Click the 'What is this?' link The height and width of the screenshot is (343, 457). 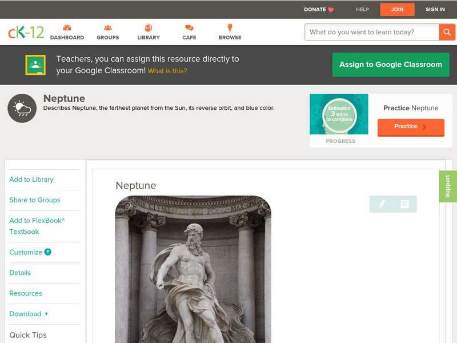coord(167,71)
